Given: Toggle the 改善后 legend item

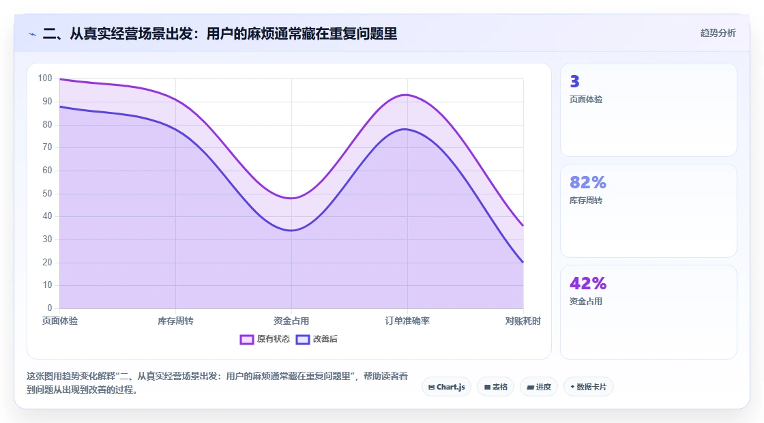Looking at the screenshot, I should pyautogui.click(x=317, y=339).
